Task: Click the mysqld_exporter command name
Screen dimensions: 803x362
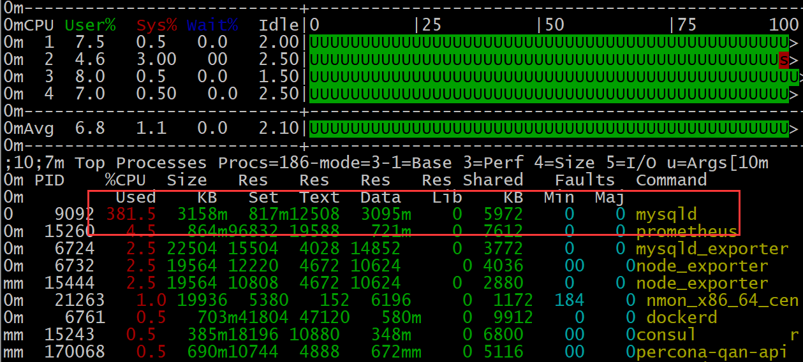Action: (712, 249)
